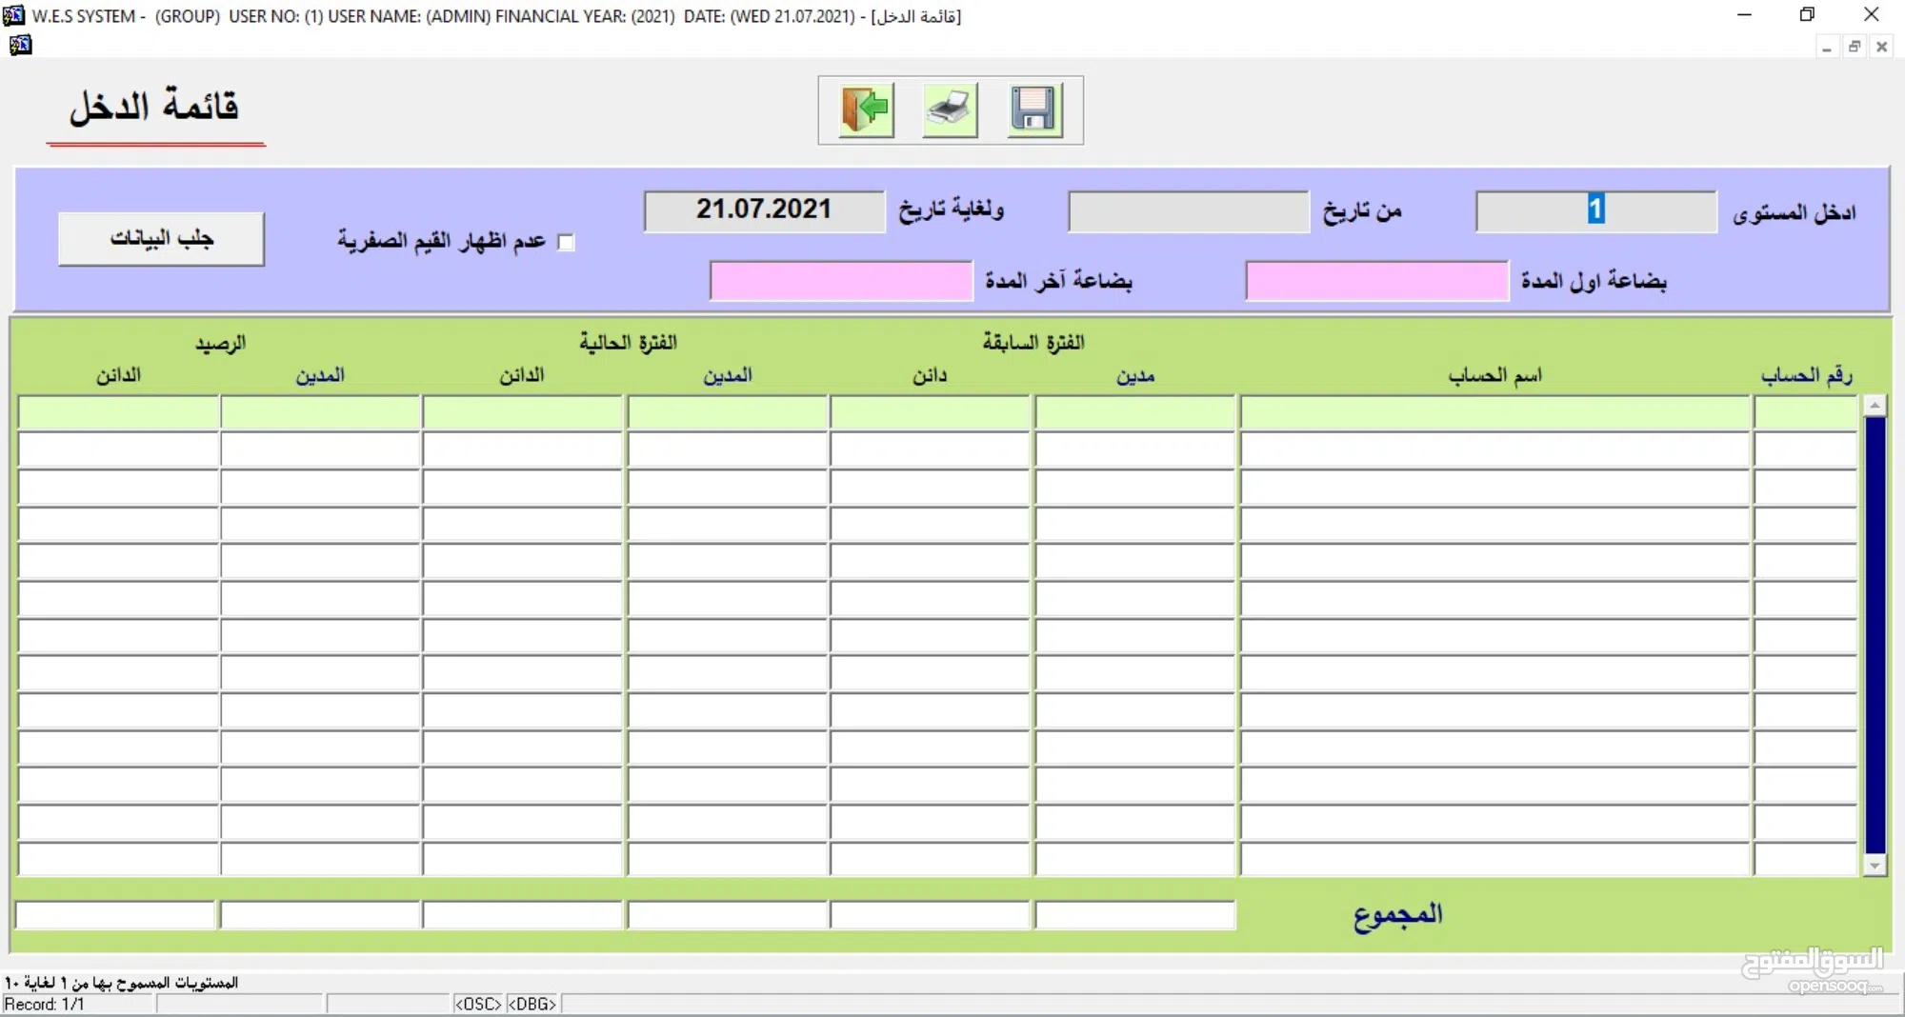The height and width of the screenshot is (1017, 1905).
Task: Select the من تاريخ date field
Action: point(1188,210)
